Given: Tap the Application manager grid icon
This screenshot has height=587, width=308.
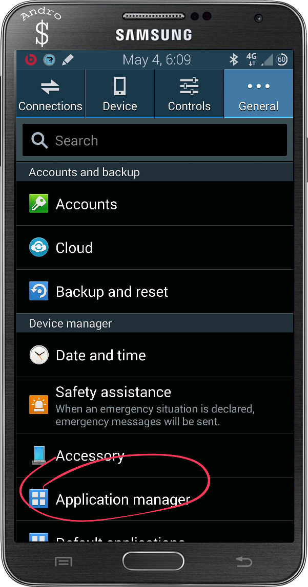Looking at the screenshot, I should point(38,499).
